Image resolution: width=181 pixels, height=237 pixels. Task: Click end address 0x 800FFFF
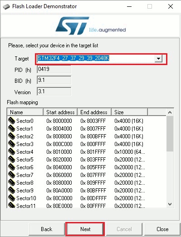pos(93,144)
